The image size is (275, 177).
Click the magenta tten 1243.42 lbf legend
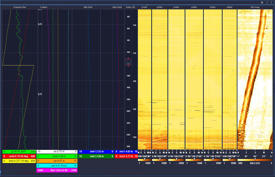coord(57,170)
